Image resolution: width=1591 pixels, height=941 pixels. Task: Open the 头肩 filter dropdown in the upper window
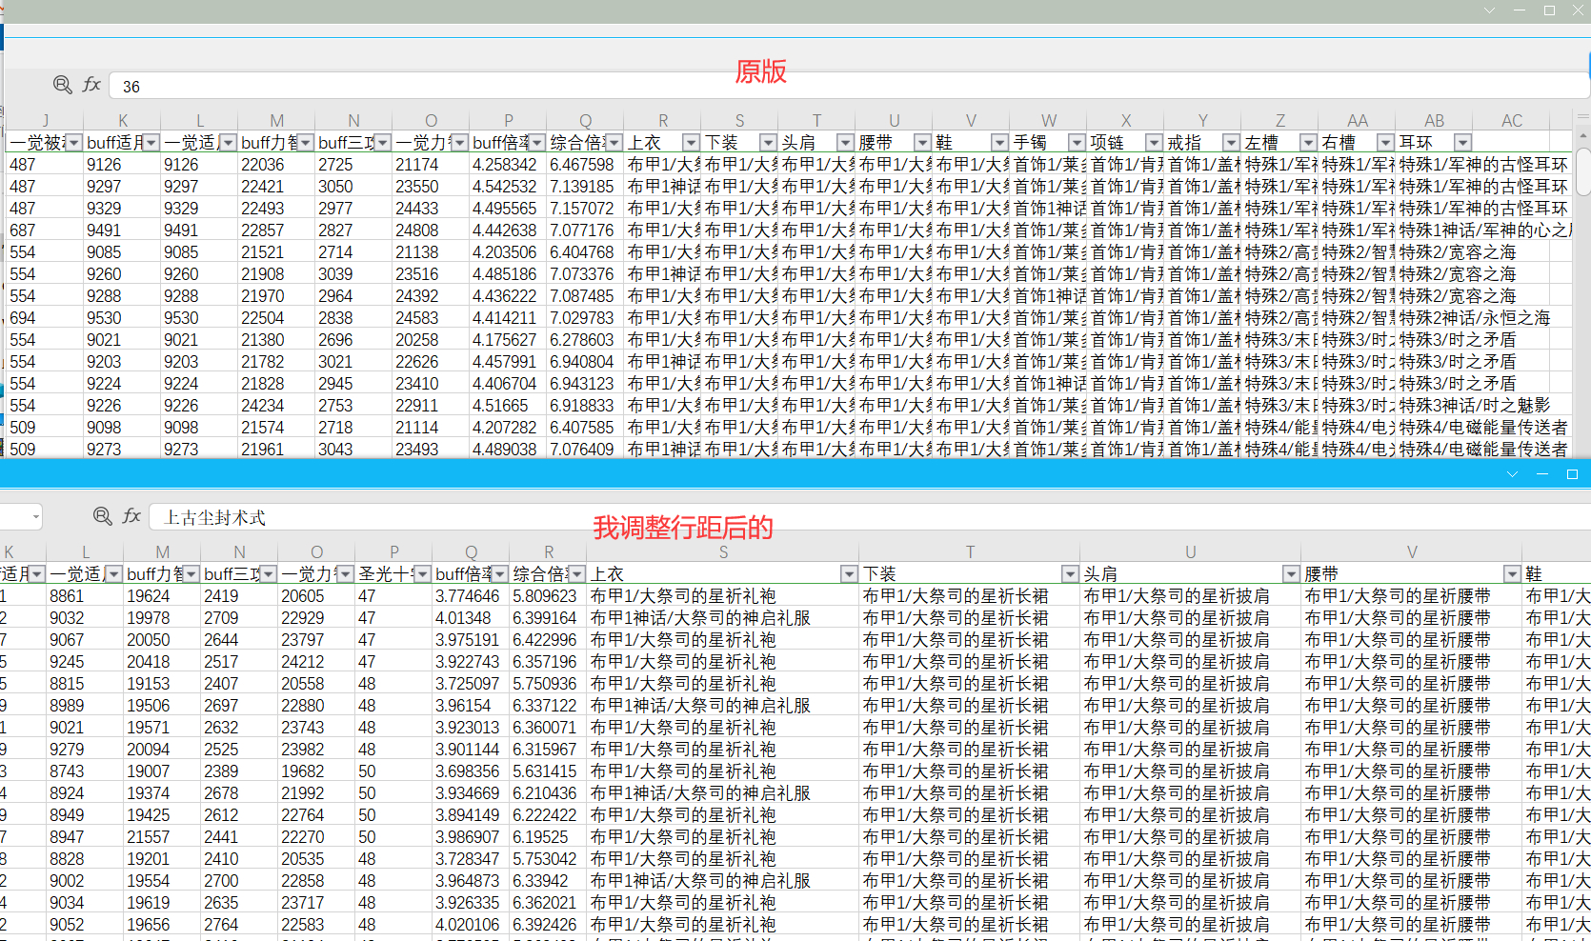click(845, 143)
